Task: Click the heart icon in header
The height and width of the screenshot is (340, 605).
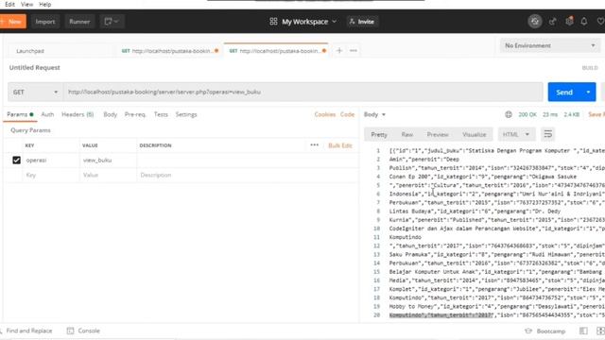Action: click(x=601, y=22)
